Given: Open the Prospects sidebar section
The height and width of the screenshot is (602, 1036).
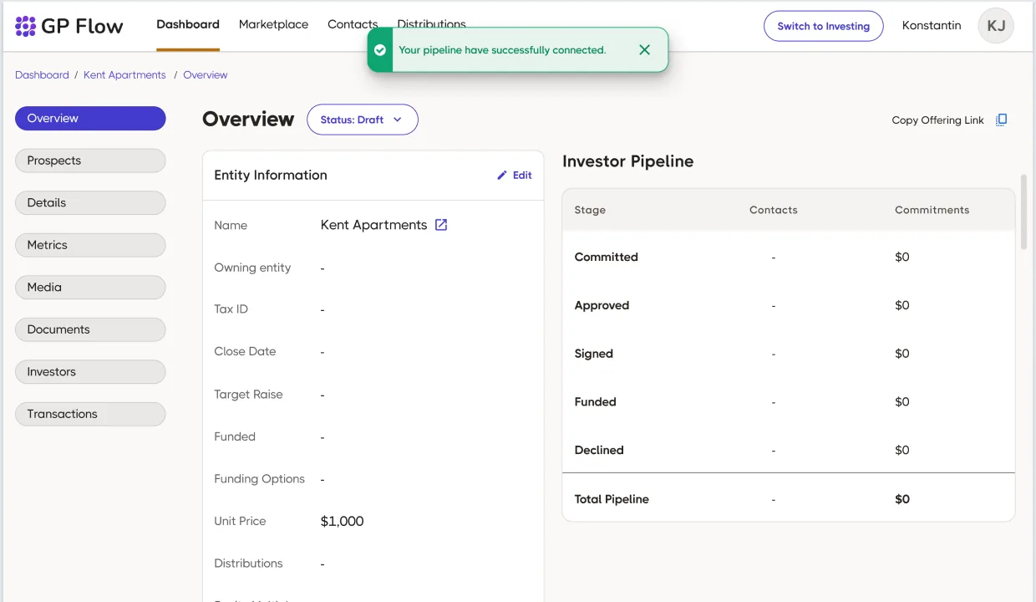Looking at the screenshot, I should pyautogui.click(x=90, y=161).
